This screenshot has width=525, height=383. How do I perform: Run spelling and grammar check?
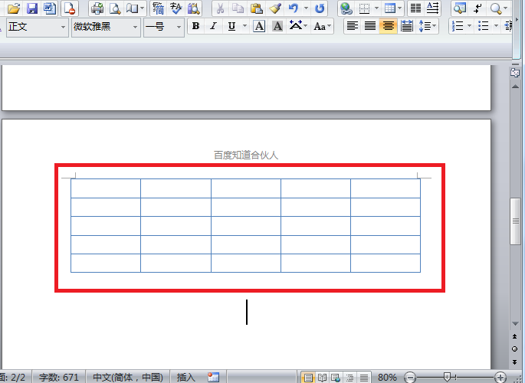[x=176, y=8]
